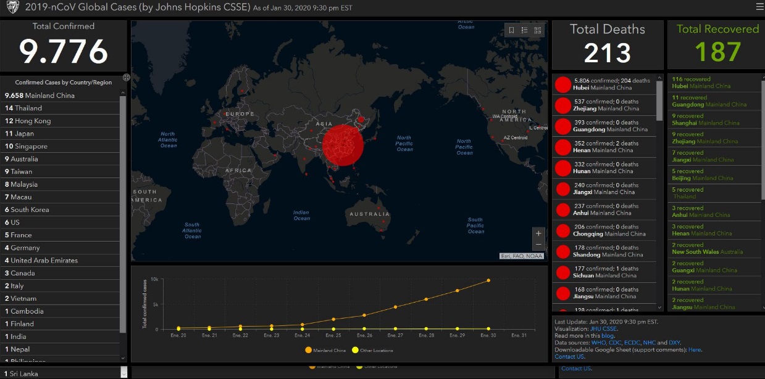Open the WHO data source link
This screenshot has width=765, height=379.
pyautogui.click(x=598, y=343)
